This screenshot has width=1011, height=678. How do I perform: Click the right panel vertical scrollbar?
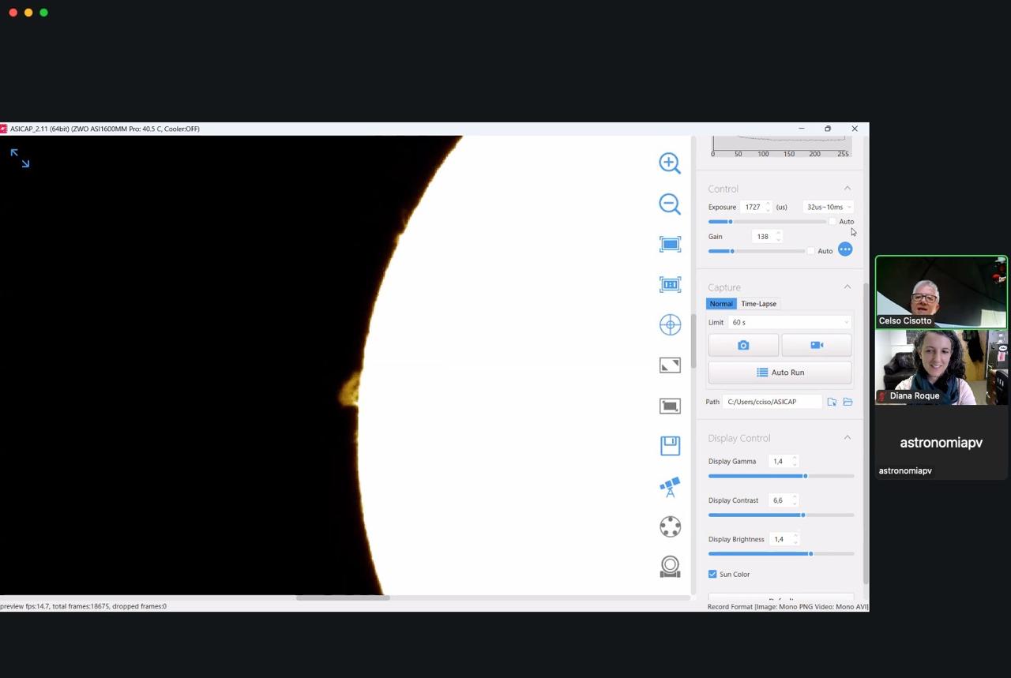click(x=866, y=434)
